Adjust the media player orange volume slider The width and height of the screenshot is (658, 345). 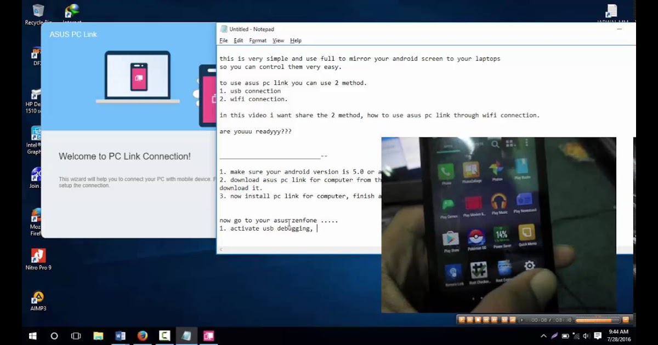[x=597, y=320]
